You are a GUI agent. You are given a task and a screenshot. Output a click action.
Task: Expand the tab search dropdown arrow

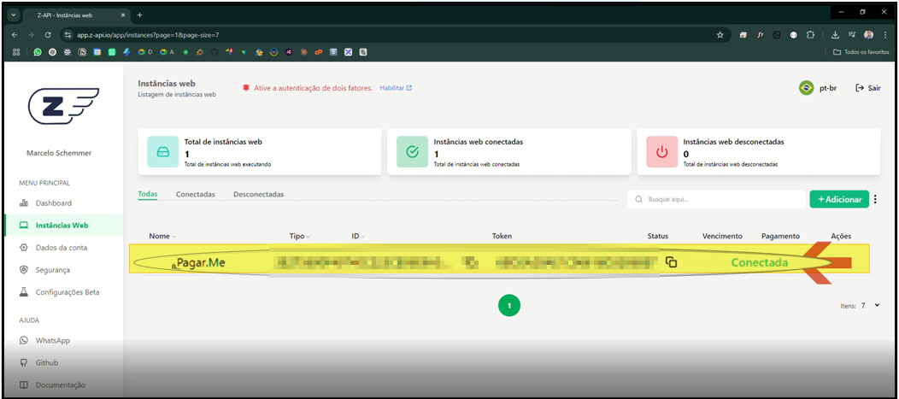point(15,15)
